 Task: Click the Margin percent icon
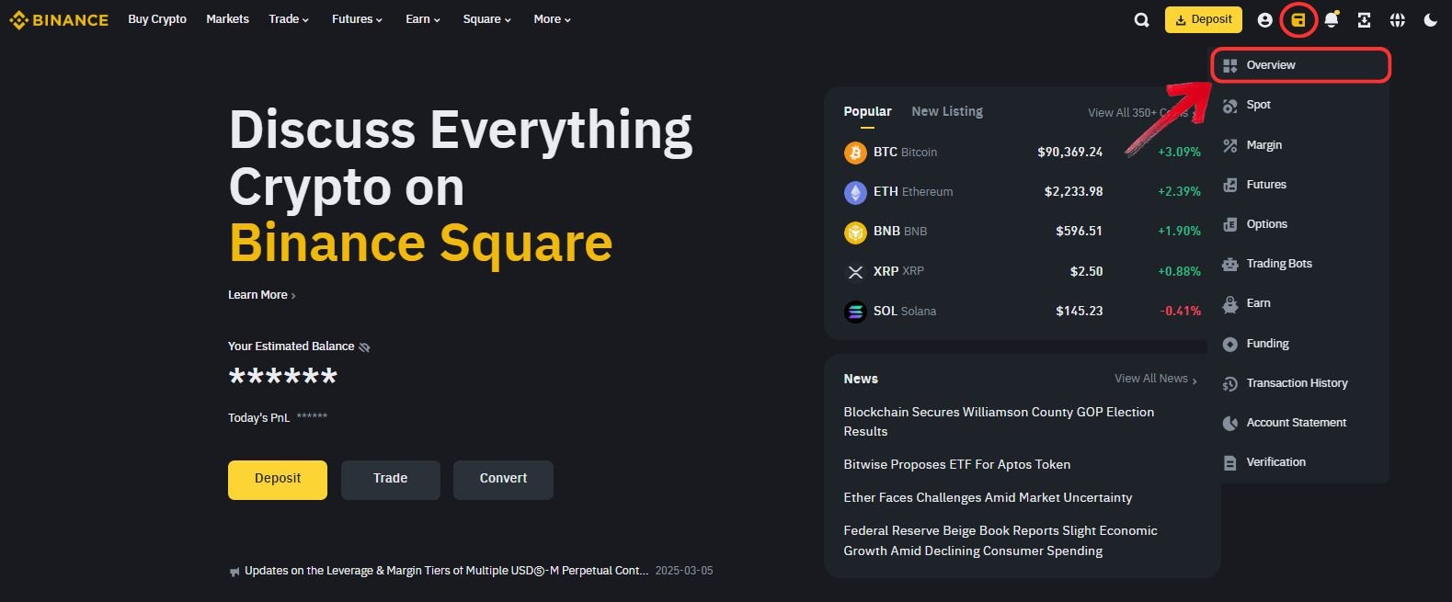click(1230, 145)
